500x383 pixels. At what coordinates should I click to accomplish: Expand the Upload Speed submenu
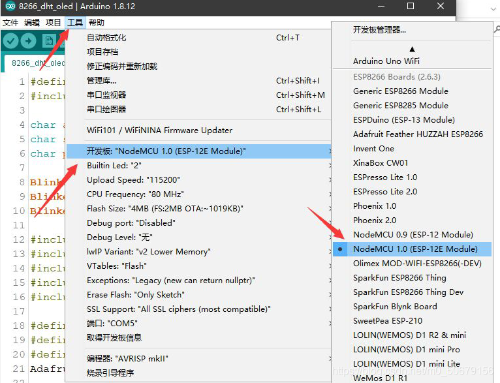point(199,180)
